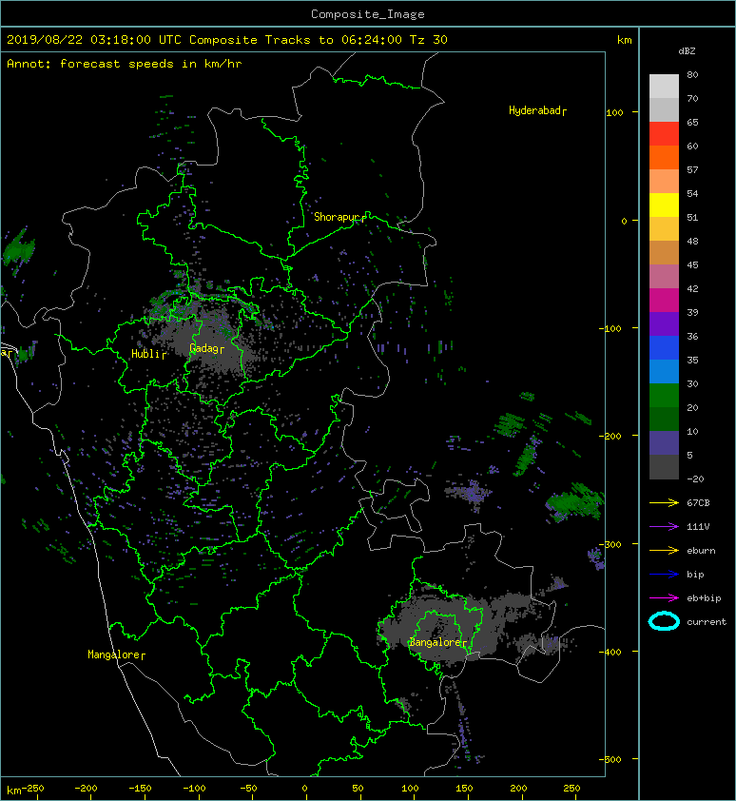Select the dark orange swatch below 60 dBZ
736x801 pixels.
[664, 157]
